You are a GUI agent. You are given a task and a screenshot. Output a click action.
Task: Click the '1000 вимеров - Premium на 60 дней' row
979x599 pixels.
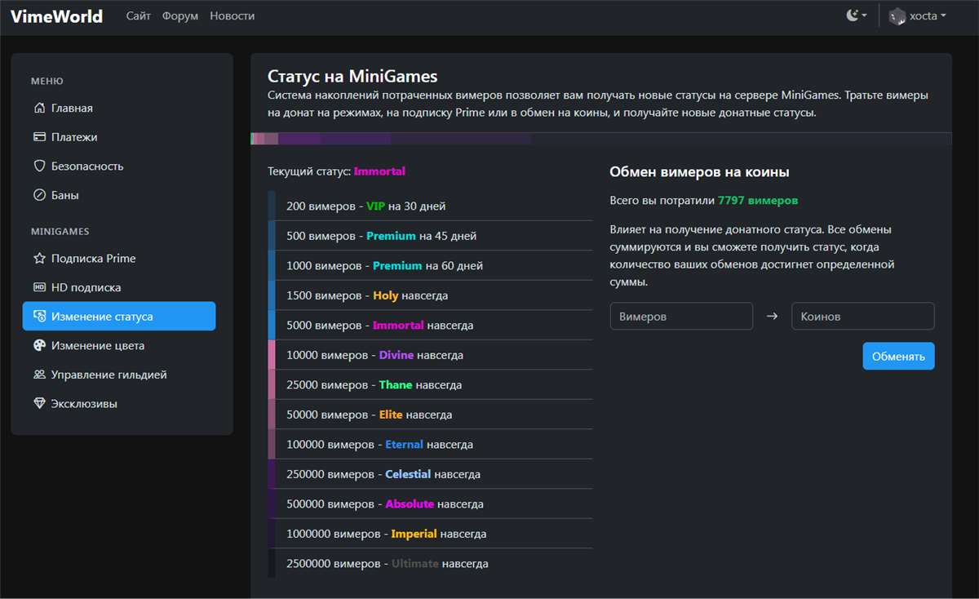click(430, 265)
